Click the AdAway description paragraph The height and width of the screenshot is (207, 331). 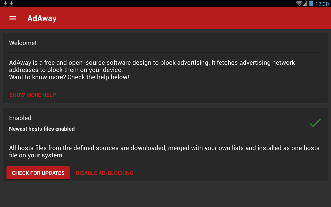click(152, 66)
